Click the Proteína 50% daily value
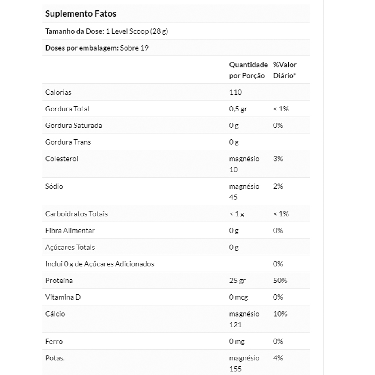Image resolution: width=375 pixels, height=375 pixels. click(x=280, y=280)
